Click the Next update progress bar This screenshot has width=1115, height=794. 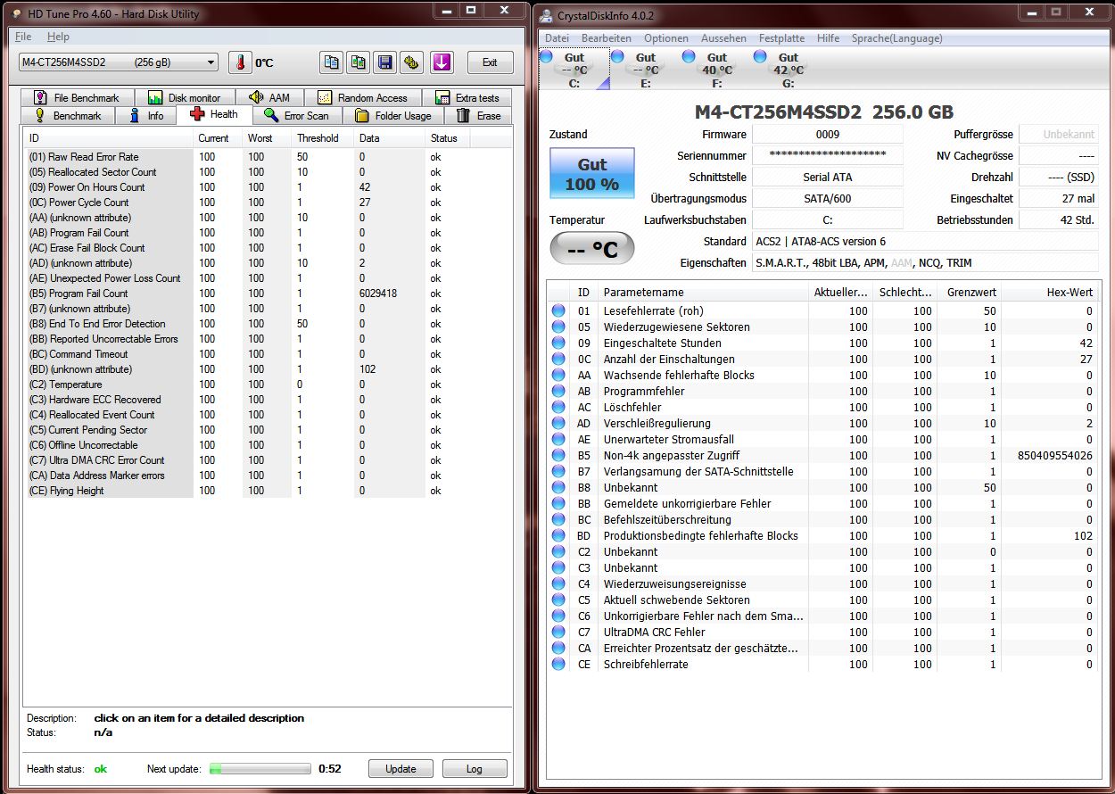[x=260, y=769]
